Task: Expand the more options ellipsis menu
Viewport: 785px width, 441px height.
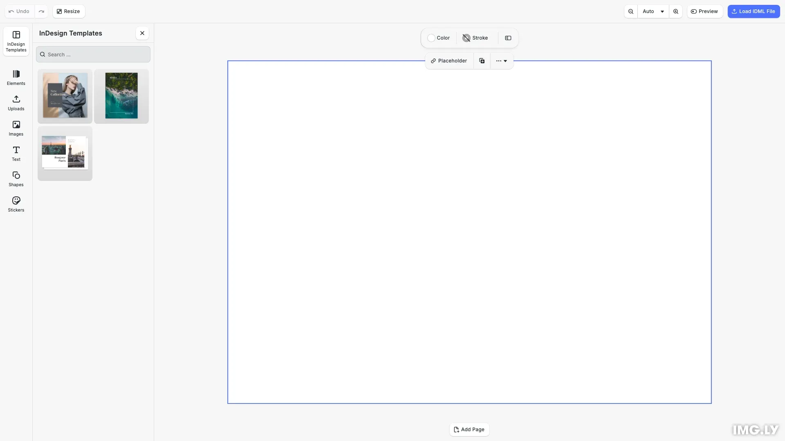Action: (502, 61)
